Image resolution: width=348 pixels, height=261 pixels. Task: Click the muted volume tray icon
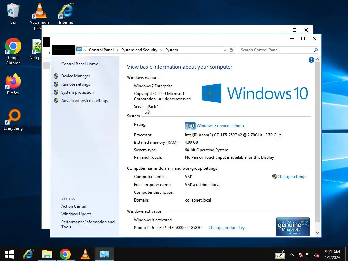(x=317, y=255)
